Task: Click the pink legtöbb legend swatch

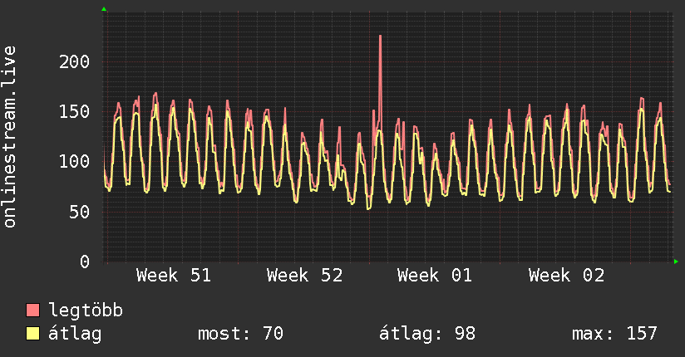Action: 32,310
